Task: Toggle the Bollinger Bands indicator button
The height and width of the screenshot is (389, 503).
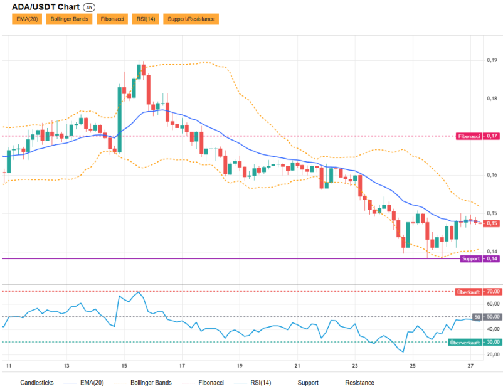Action: click(x=69, y=19)
